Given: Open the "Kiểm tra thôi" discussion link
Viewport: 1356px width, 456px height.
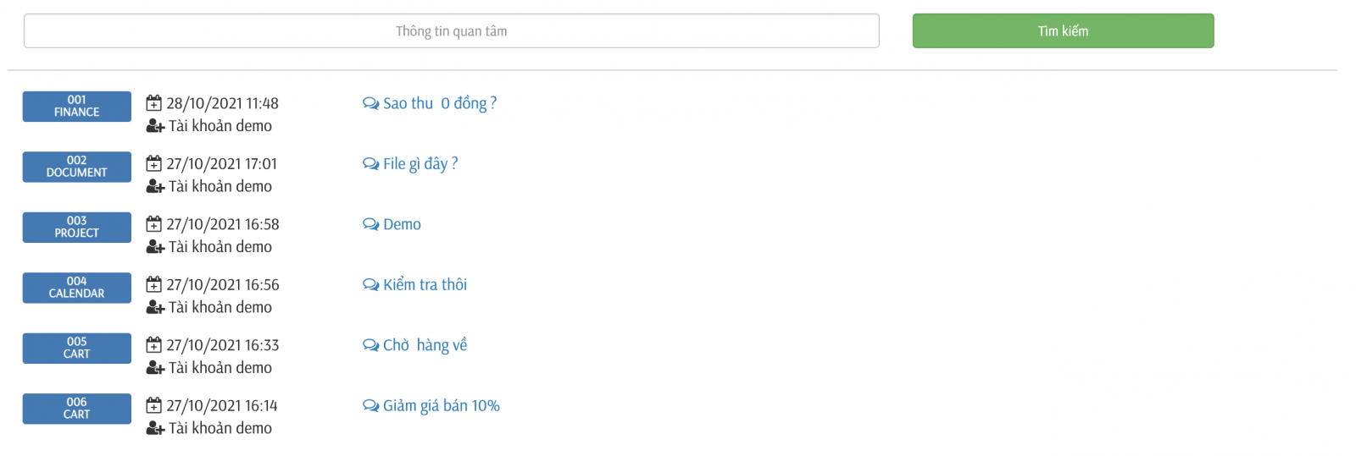Looking at the screenshot, I should point(425,285).
